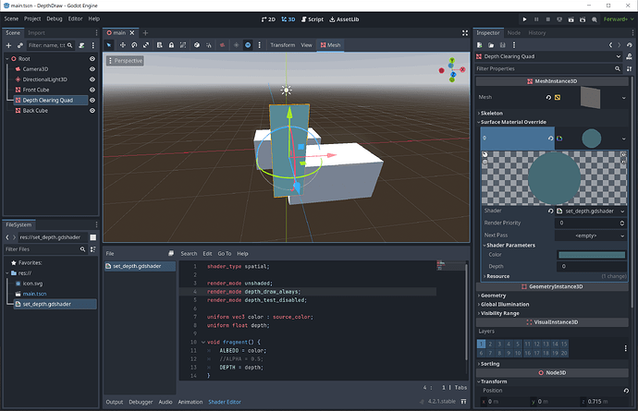Screen dimensions: 638x411
Task: Open the Debugger bottom panel
Action: [141, 402]
